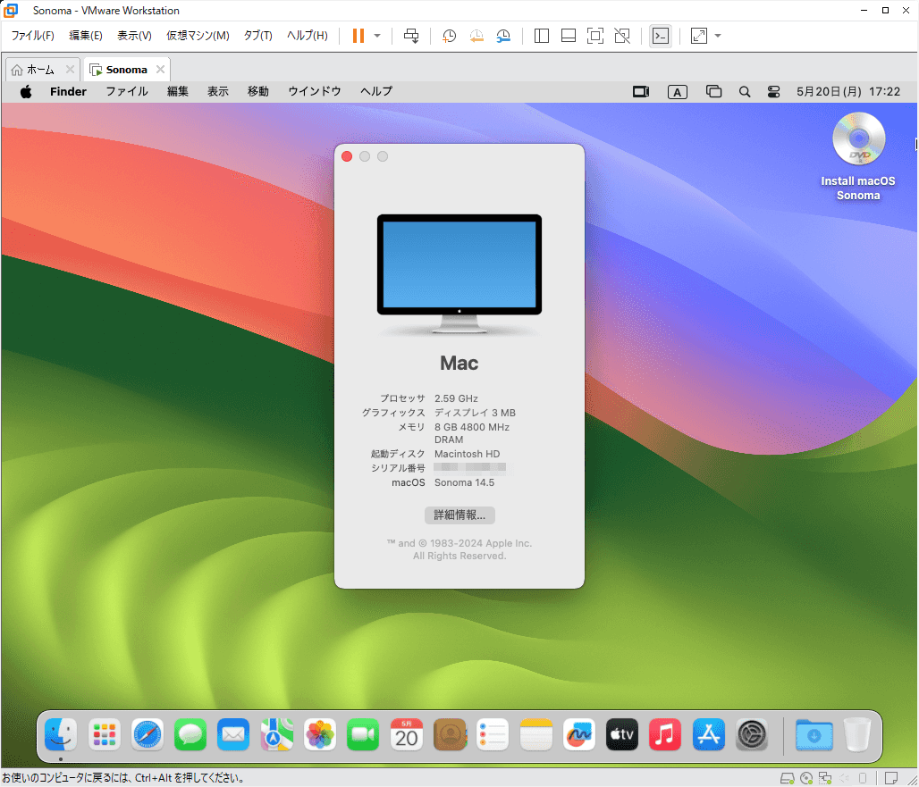Click the 詳細情報... button
This screenshot has height=787, width=919.
coord(459,515)
